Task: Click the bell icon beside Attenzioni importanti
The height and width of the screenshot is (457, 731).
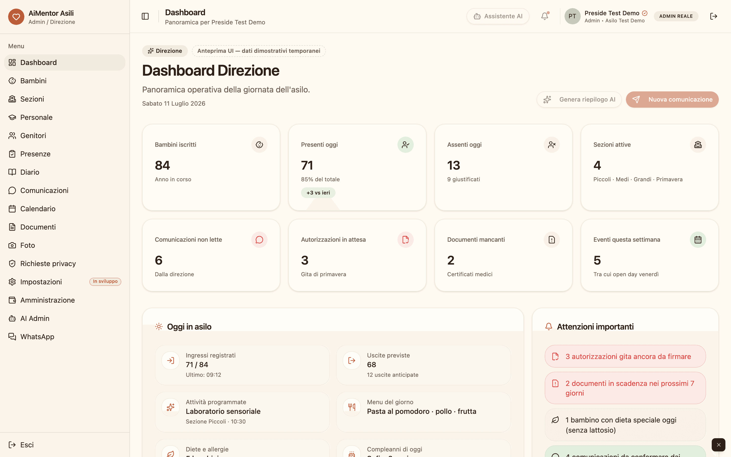Action: pyautogui.click(x=549, y=327)
